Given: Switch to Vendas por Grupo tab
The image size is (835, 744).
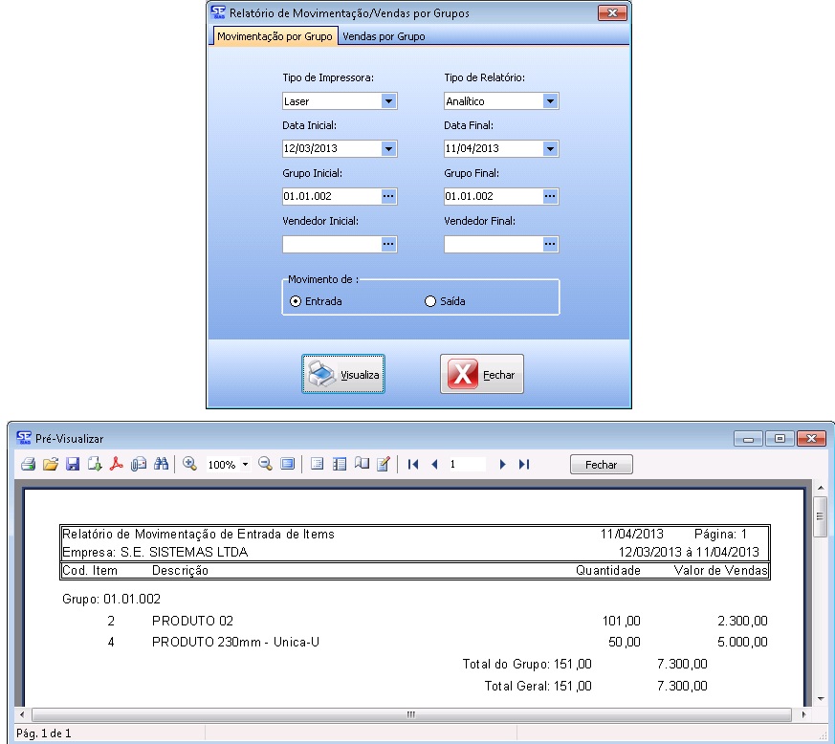Looking at the screenshot, I should click(x=384, y=36).
